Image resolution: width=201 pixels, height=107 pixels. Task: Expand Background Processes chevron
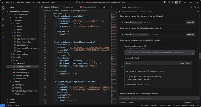click(198, 12)
